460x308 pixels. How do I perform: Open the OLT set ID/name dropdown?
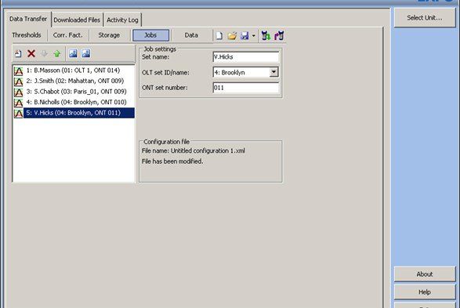click(x=273, y=72)
